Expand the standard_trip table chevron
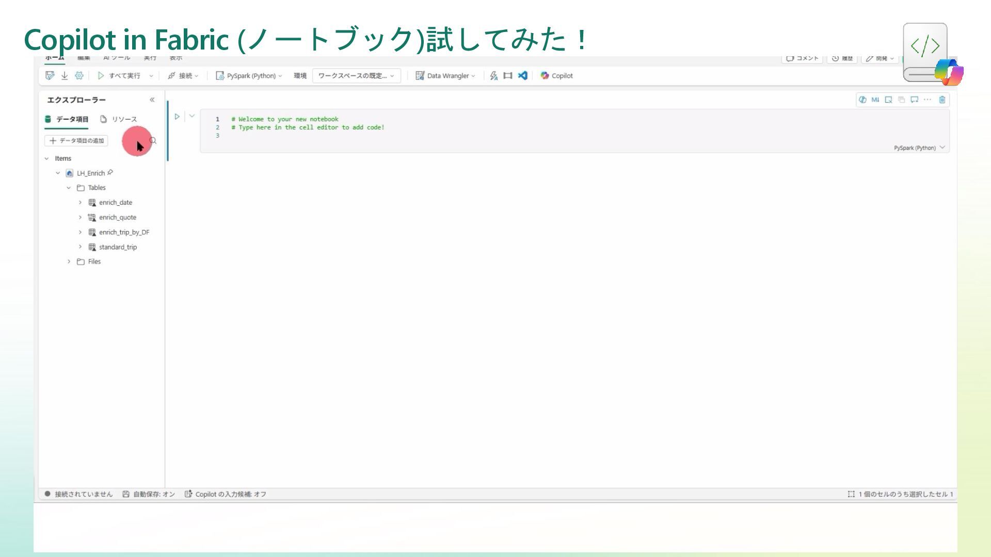The height and width of the screenshot is (557, 991). (80, 247)
